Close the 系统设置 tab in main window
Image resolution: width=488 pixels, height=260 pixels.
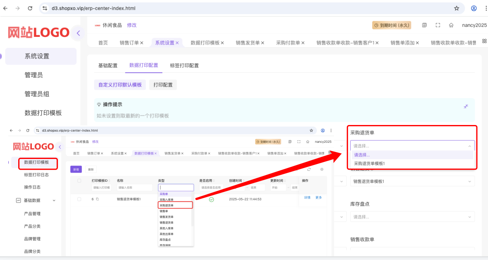pyautogui.click(x=177, y=43)
